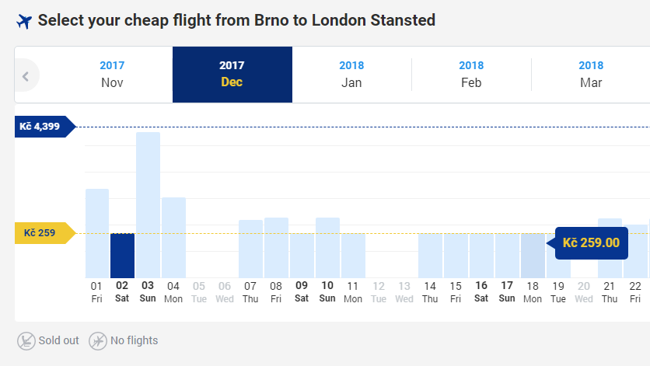This screenshot has height=366, width=650.
Task: Select the 2017 Dec month tab
Action: (x=232, y=75)
